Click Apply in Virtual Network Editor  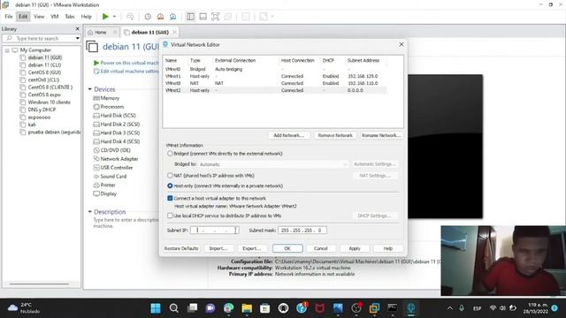[x=355, y=248]
